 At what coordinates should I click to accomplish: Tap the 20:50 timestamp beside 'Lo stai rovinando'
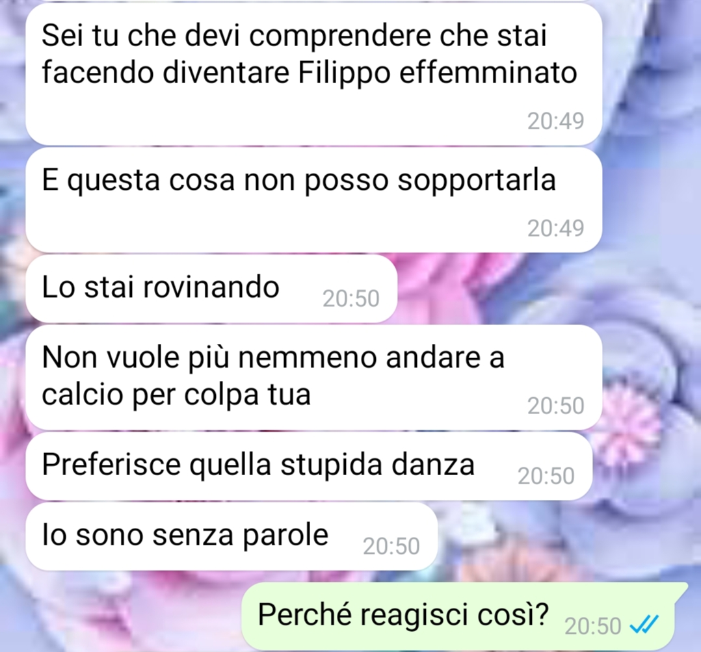click(351, 298)
